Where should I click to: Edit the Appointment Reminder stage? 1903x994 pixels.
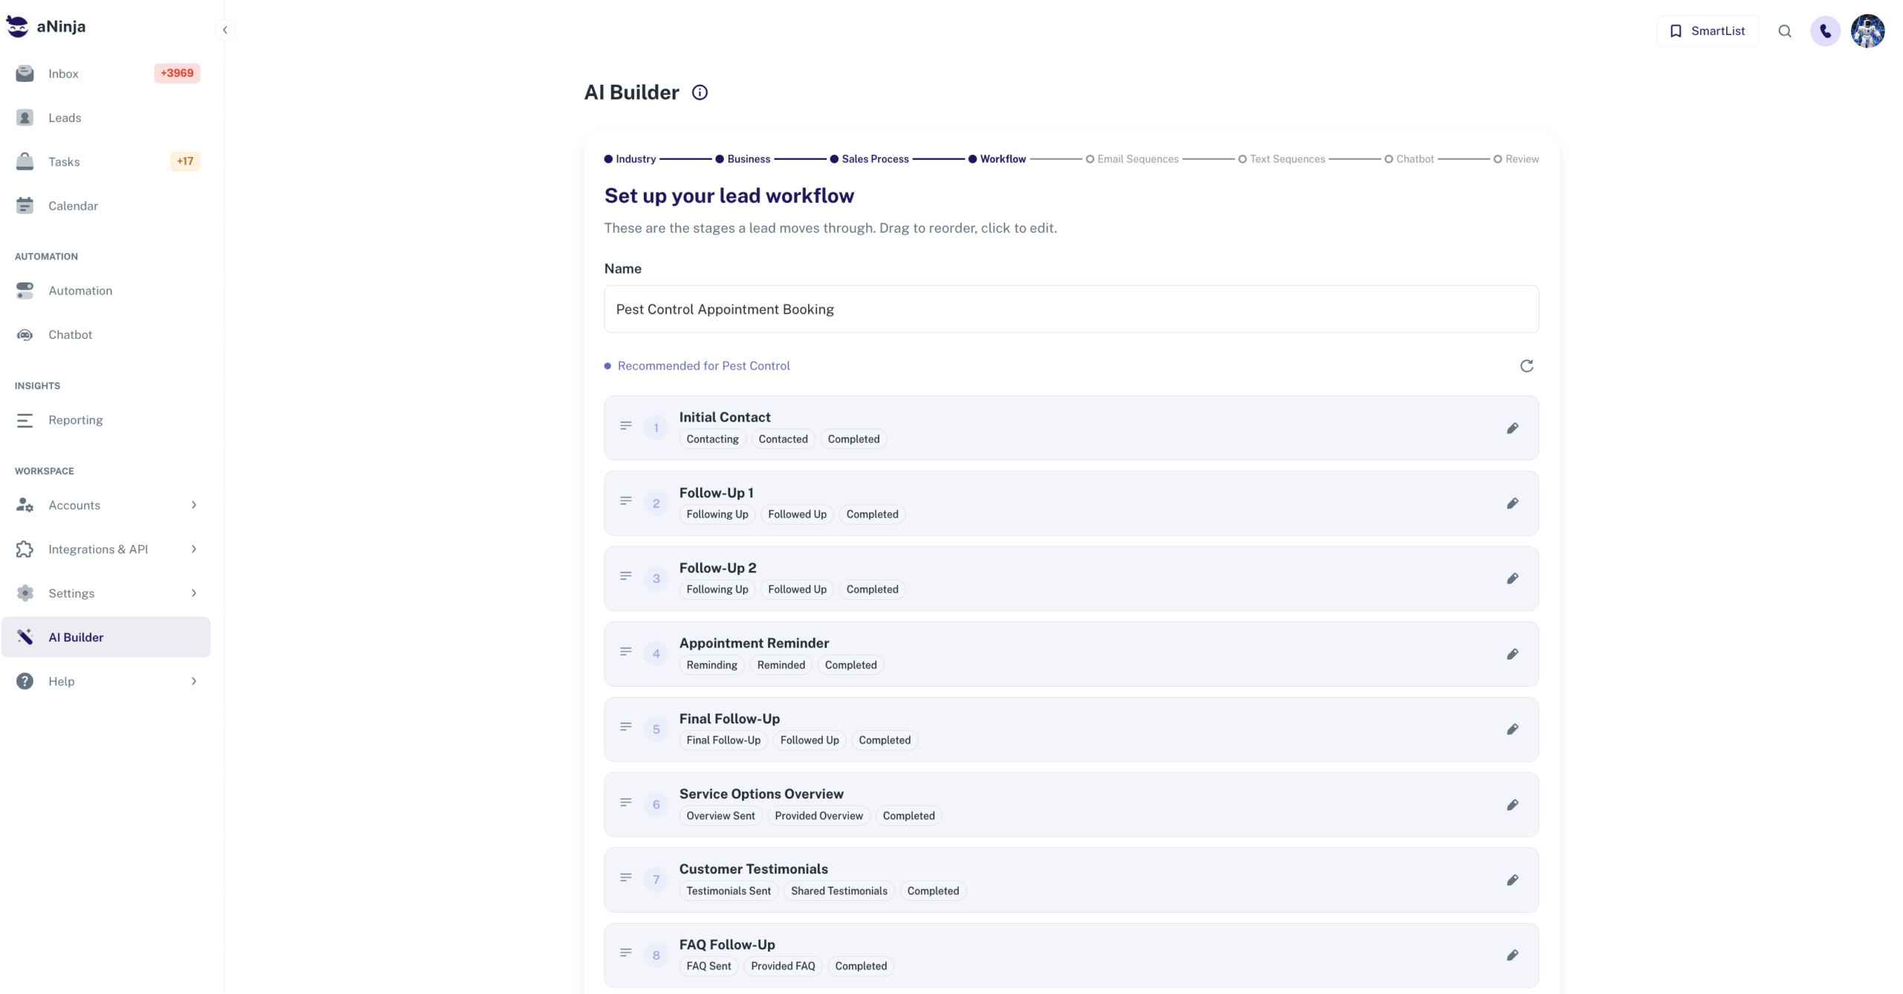point(1512,654)
